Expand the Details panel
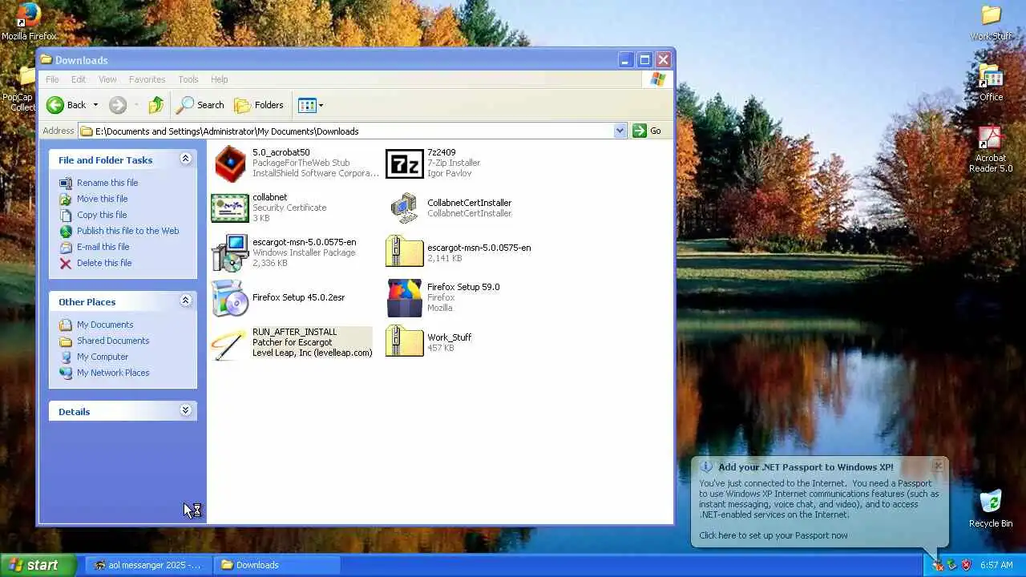This screenshot has height=577, width=1026. 185,410
